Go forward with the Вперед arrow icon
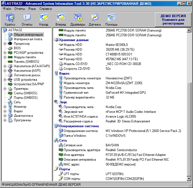 click(x=61, y=17)
